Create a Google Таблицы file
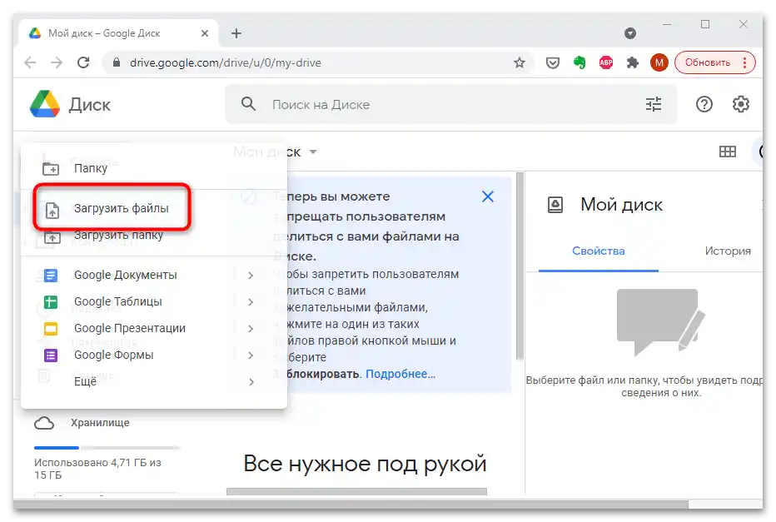Screen dimensions: 776x522 [153, 302]
